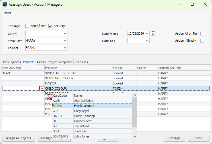This screenshot has width=212, height=144.
Task: Pick HARRY Harry Rednapp from the list
Action: click(92, 116)
